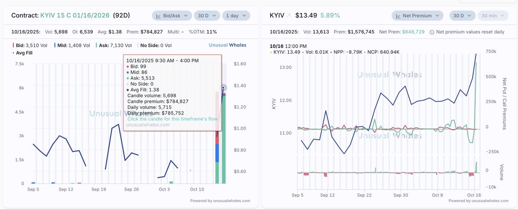Click the chart icon in Bid/Ask selector
Image resolution: width=518 pixels, height=210 pixels.
[158, 16]
